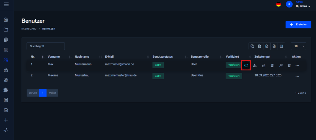Open the rows-per-page dropdown showing 10
The height and width of the screenshot is (140, 316).
(x=298, y=46)
